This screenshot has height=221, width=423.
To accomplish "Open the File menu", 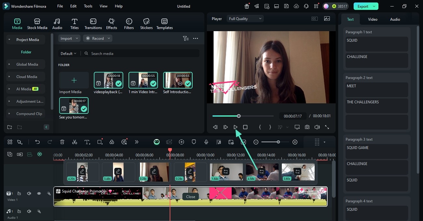I will 60,6.
